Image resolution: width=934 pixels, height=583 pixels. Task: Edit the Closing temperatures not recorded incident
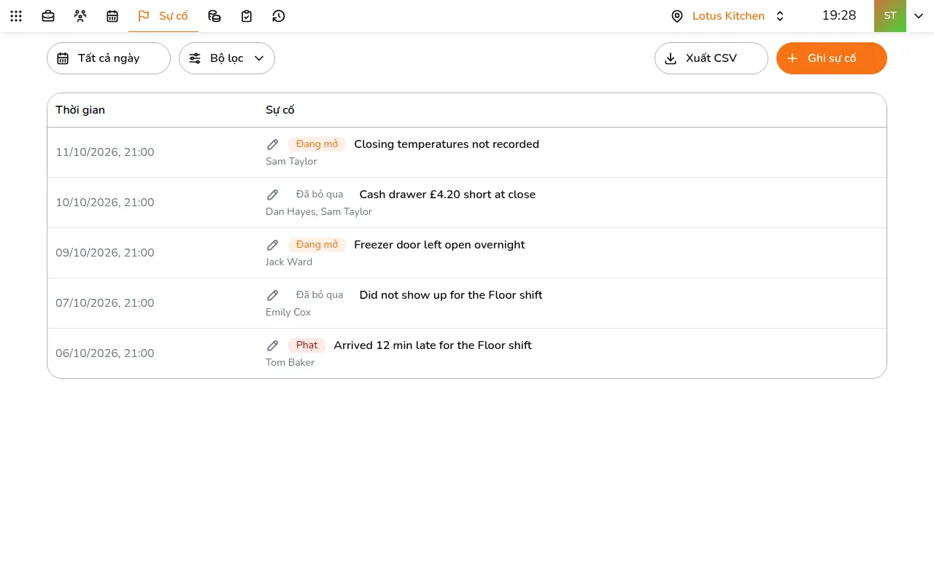273,144
